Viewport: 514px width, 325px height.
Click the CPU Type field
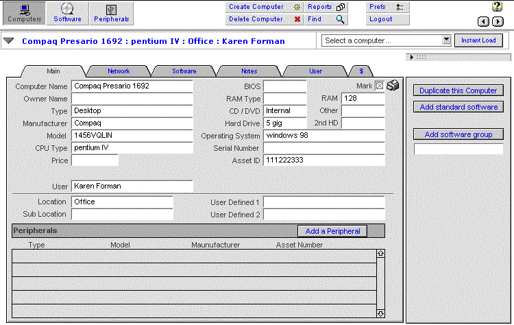tap(132, 148)
